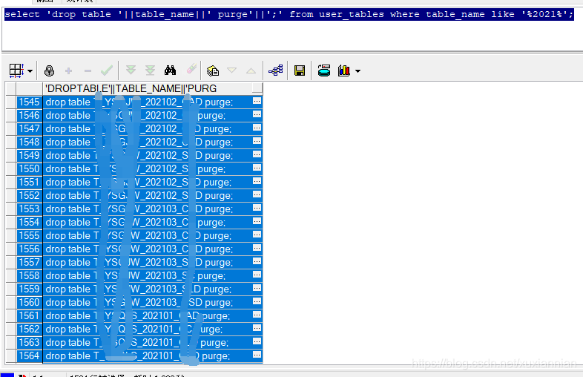Open the ellipsis button on row 1553
This screenshot has width=583, height=377.
pos(257,208)
